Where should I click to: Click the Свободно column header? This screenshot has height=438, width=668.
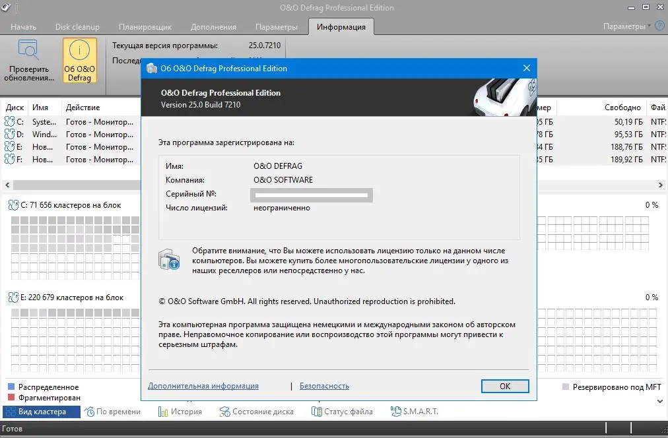pos(622,108)
